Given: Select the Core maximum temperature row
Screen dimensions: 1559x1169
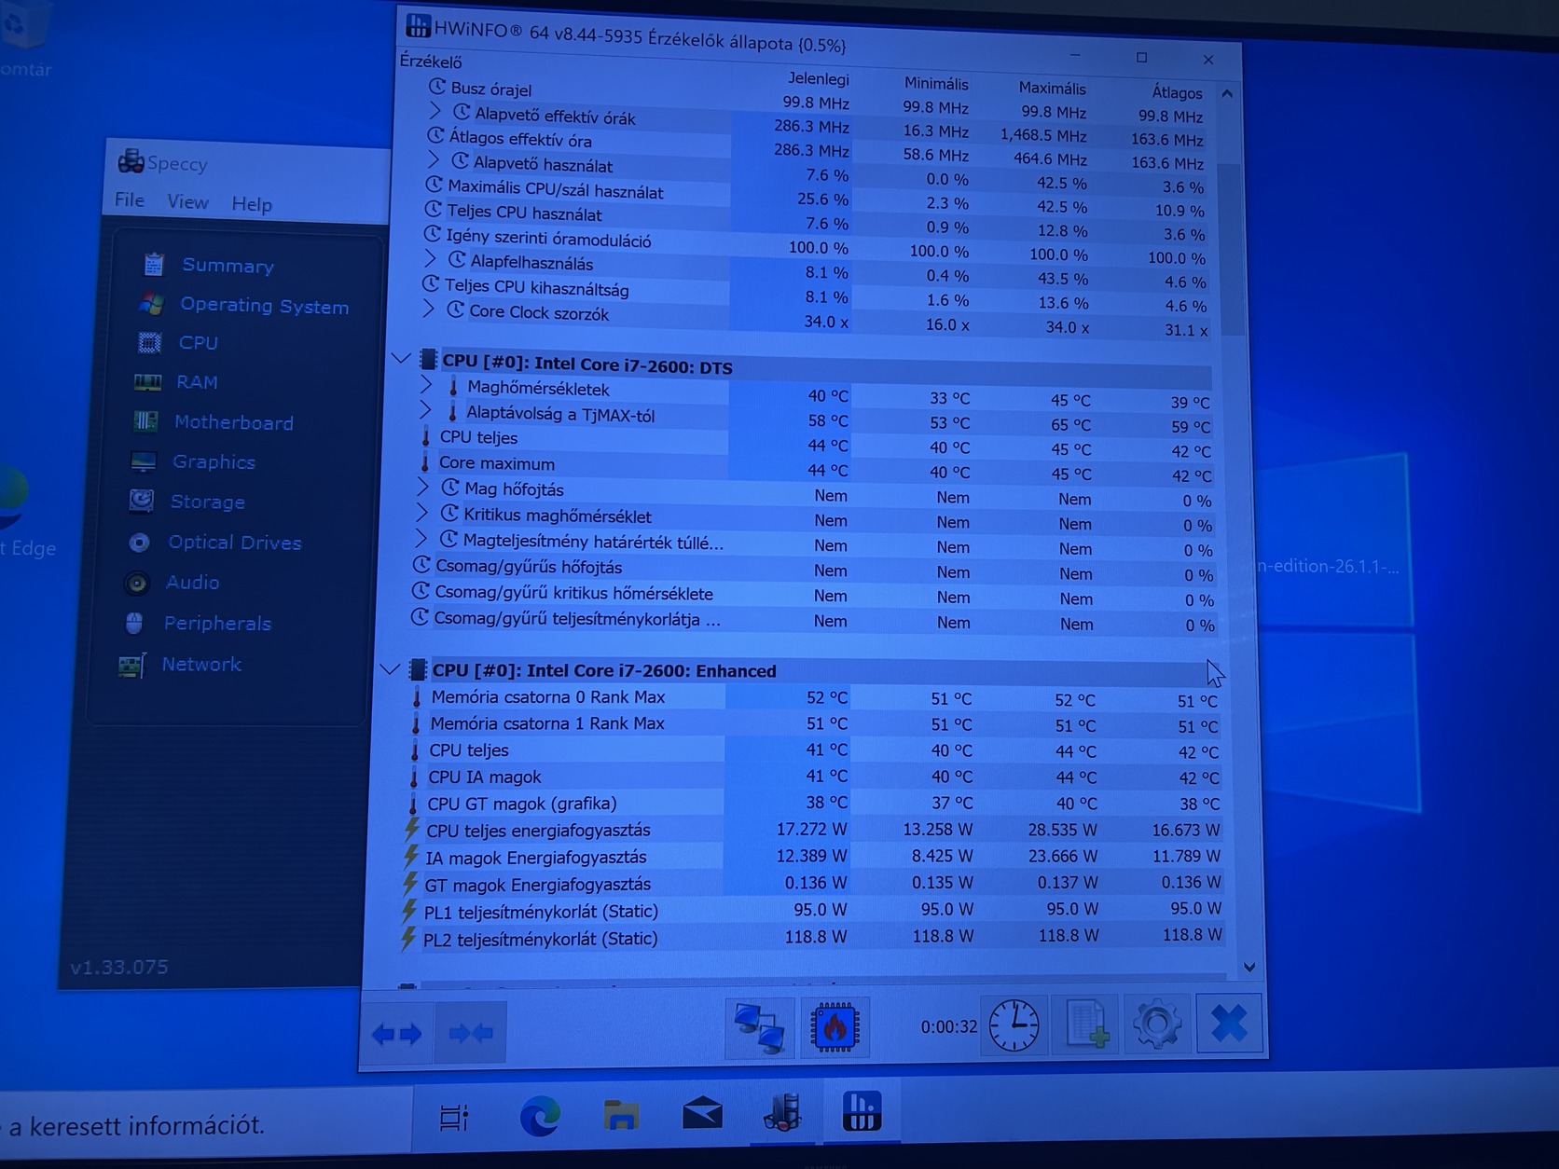Looking at the screenshot, I should point(816,468).
